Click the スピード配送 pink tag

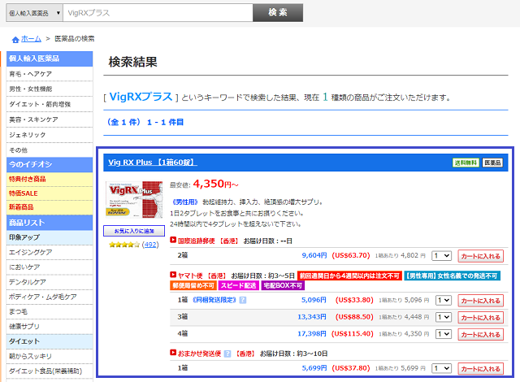tap(238, 285)
